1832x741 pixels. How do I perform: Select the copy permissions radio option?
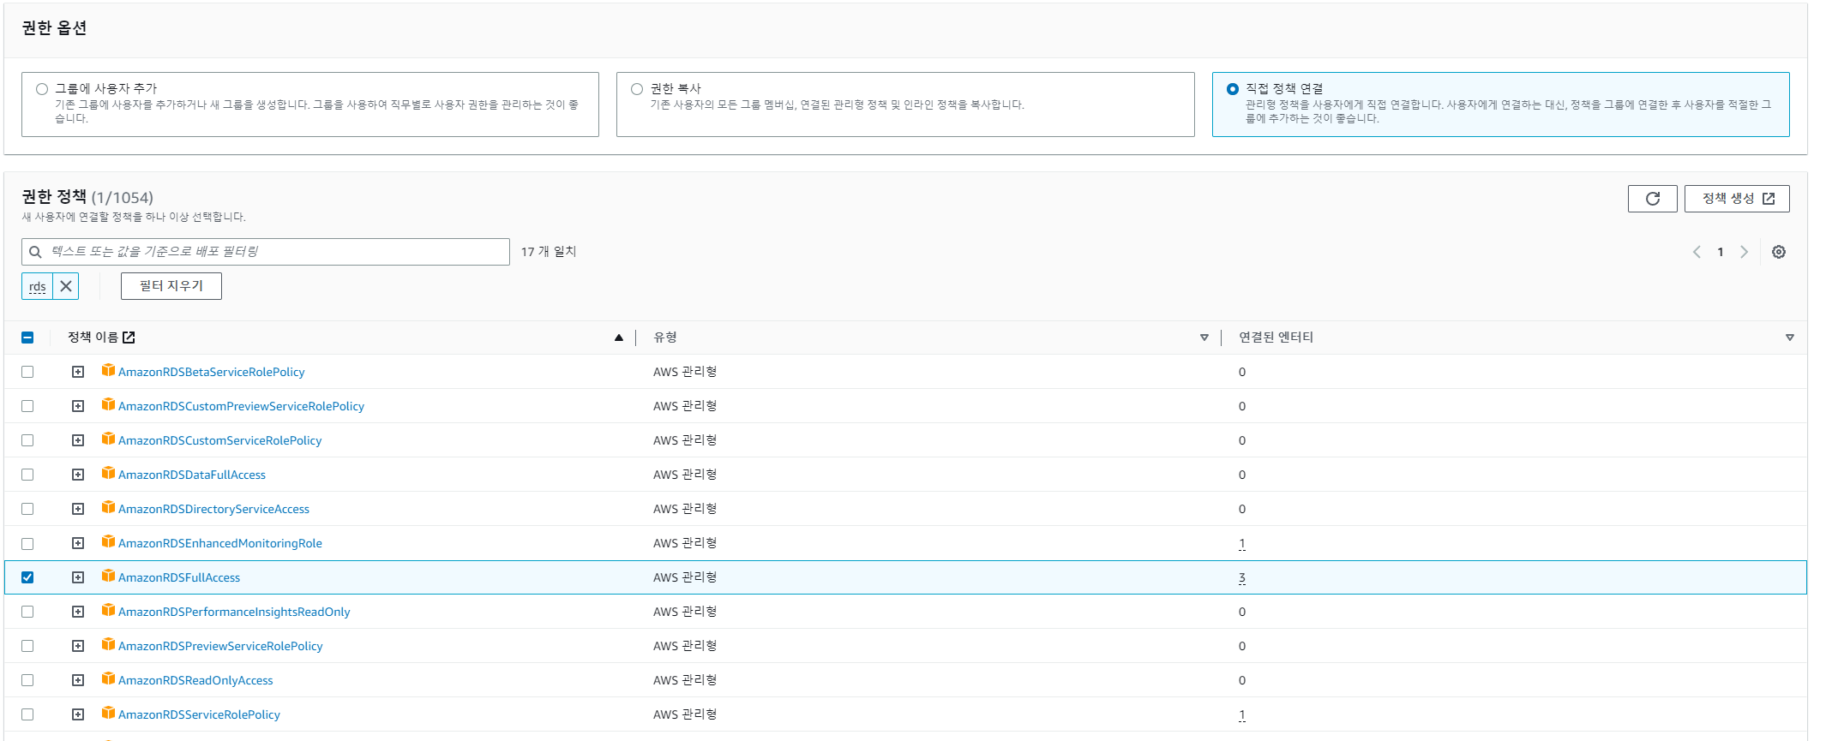pyautogui.click(x=637, y=89)
